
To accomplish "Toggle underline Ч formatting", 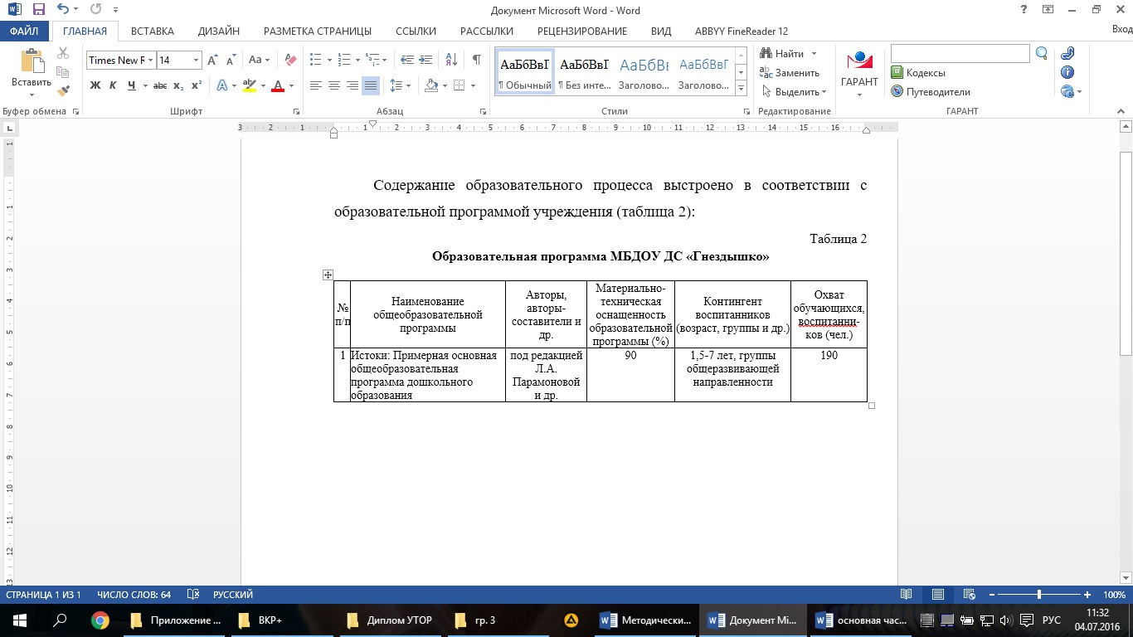I will click(x=131, y=85).
